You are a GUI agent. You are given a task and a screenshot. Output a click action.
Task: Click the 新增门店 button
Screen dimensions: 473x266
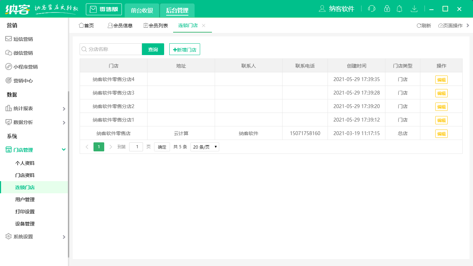184,49
